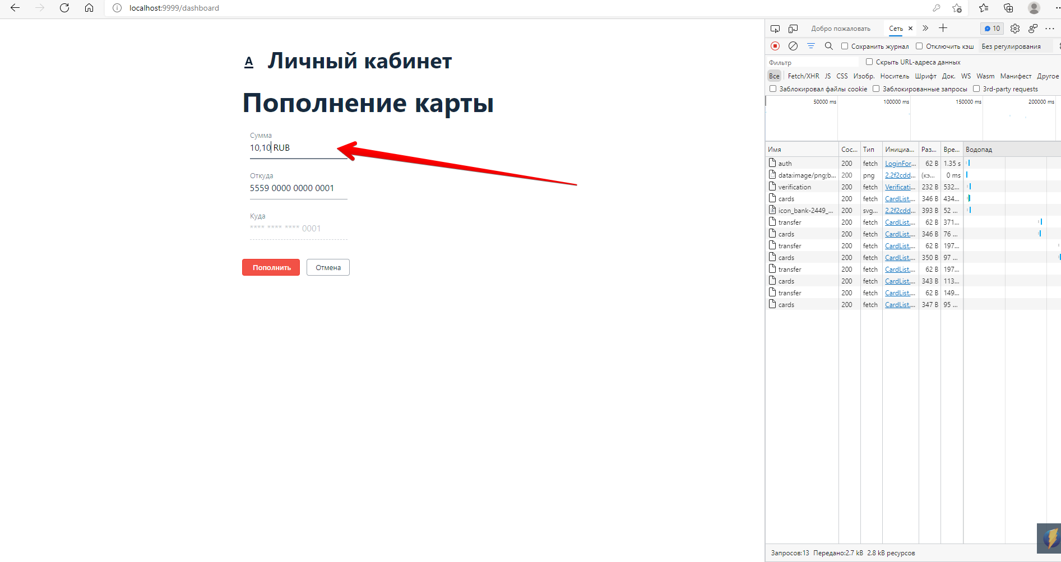Open the network filter options
Screen dimensions: 1061x562
pos(811,46)
